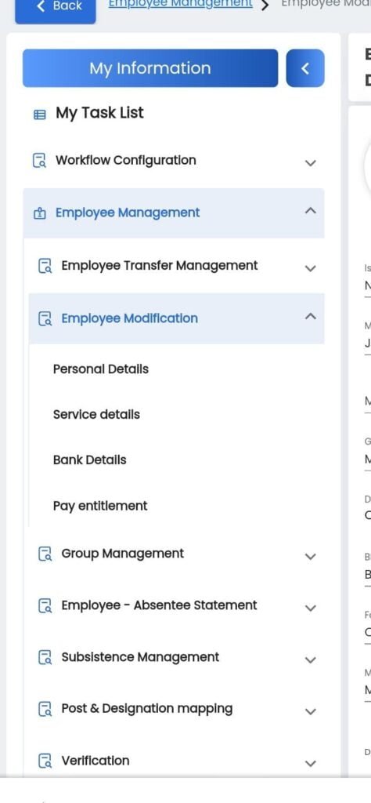Expand the Post & Designation mapping chevron
Screen dimensions: 371x803
click(x=310, y=711)
